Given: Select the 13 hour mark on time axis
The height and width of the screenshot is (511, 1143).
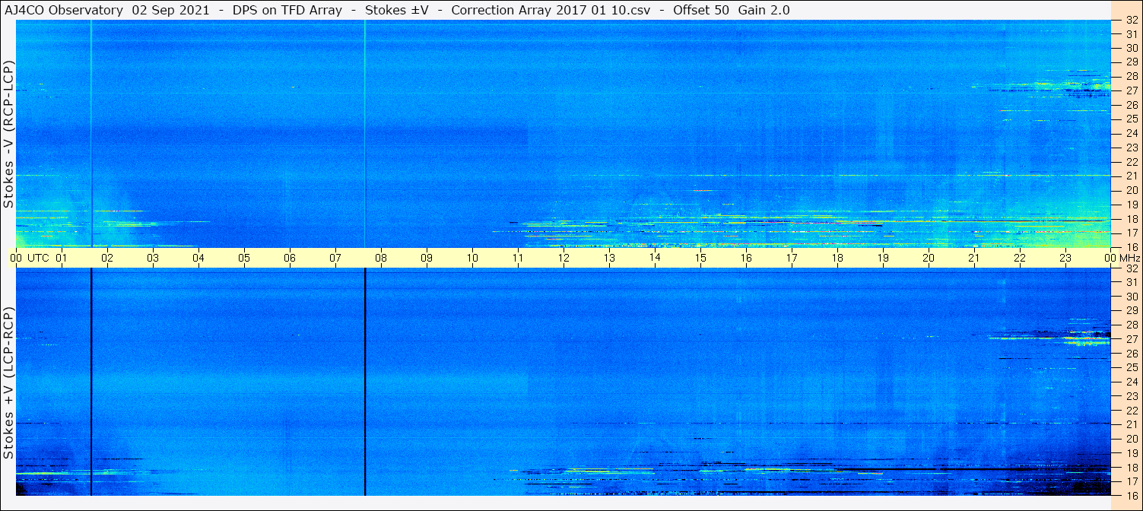Looking at the screenshot, I should [609, 258].
